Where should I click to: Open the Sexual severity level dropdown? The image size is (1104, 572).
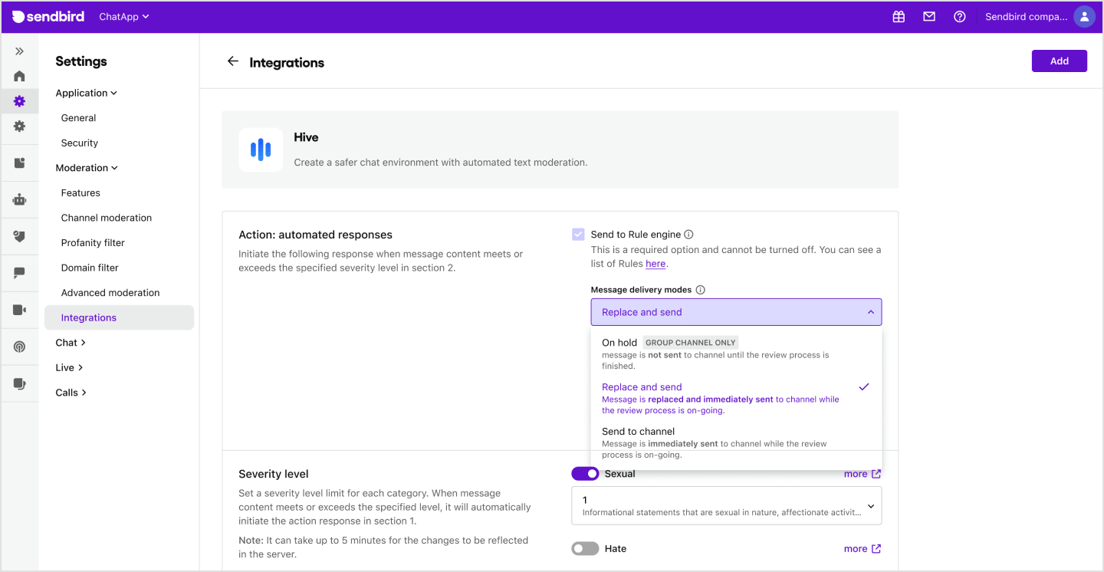(726, 505)
